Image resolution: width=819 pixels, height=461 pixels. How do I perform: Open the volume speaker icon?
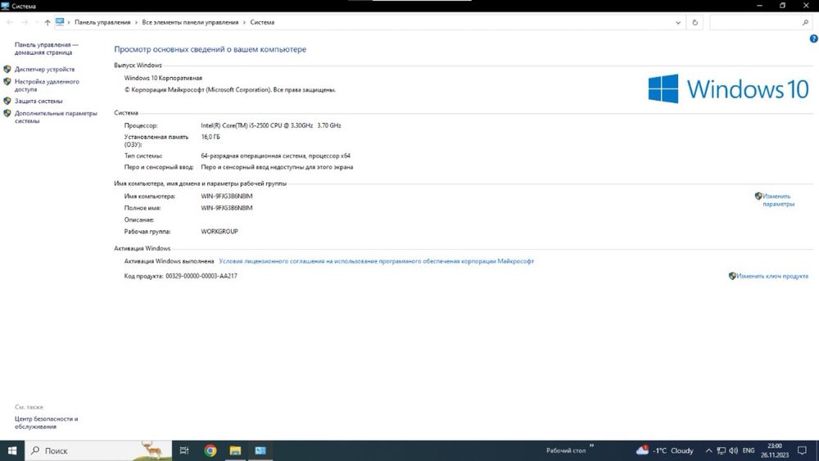(733, 450)
